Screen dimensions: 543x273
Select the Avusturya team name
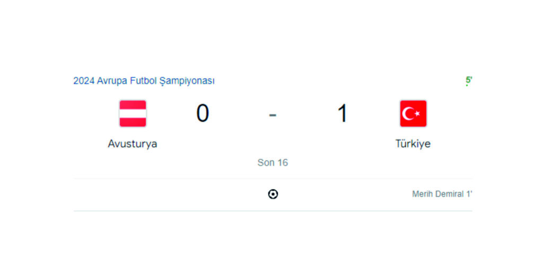pyautogui.click(x=133, y=143)
